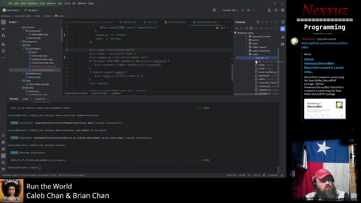Viewport: 361px width, 203px height.
Task: Click Select Opened File target icon in Database panel
Action: point(258,22)
